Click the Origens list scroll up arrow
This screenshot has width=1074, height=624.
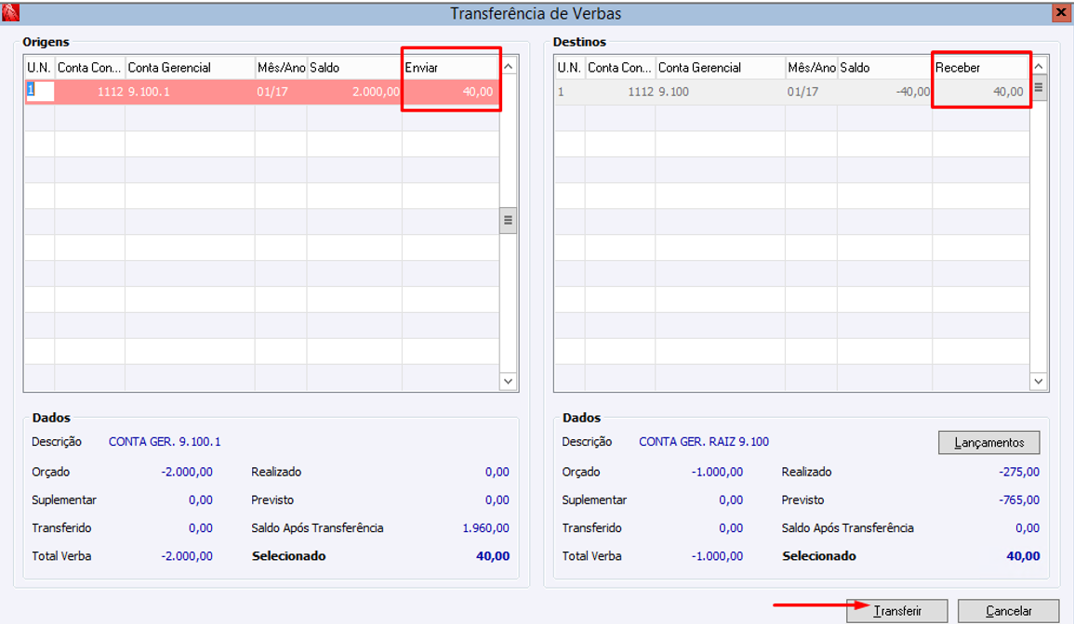tap(509, 66)
